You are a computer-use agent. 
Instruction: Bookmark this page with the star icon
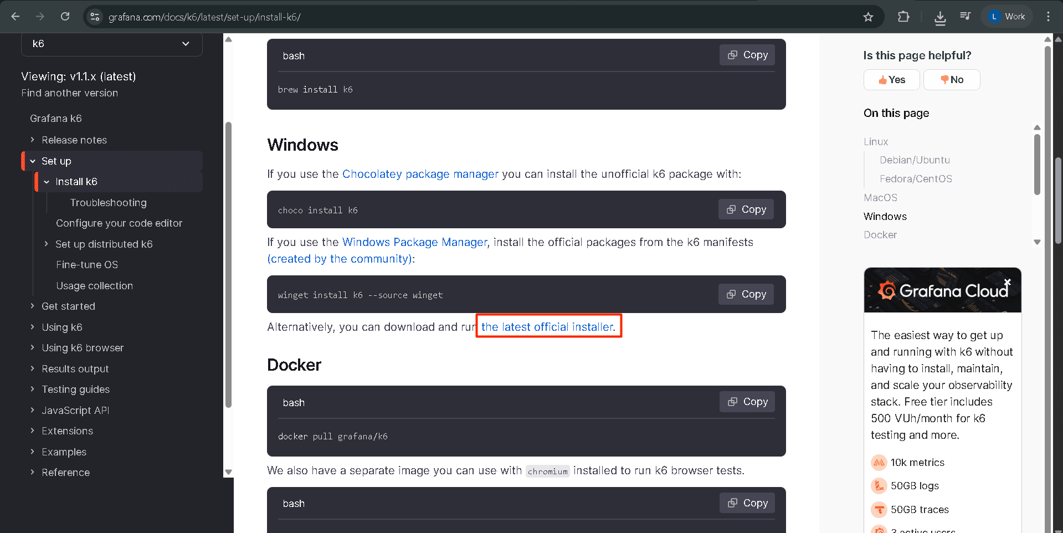[867, 17]
